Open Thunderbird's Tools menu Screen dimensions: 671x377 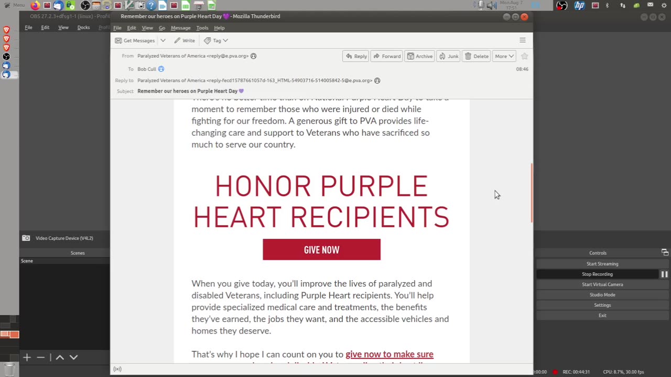[x=202, y=28]
